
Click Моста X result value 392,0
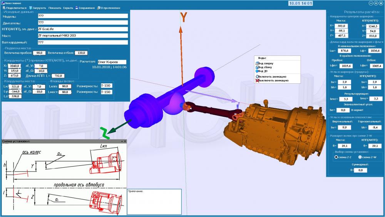[x=341, y=26]
